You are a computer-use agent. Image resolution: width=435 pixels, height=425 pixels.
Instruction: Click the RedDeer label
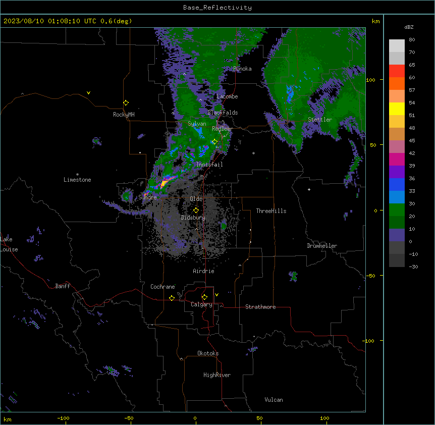click(222, 129)
